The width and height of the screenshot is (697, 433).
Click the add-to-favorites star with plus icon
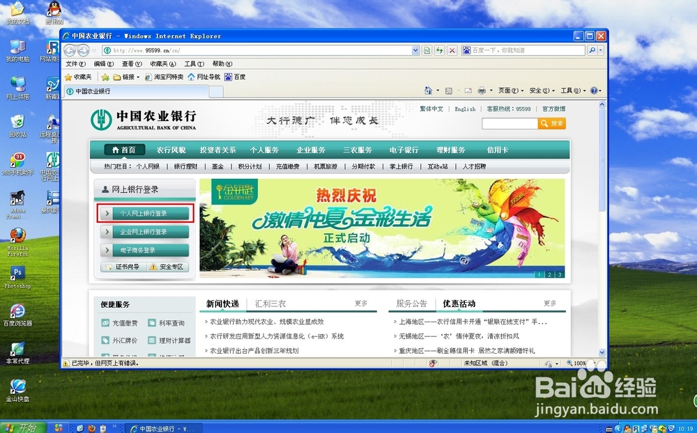[105, 77]
